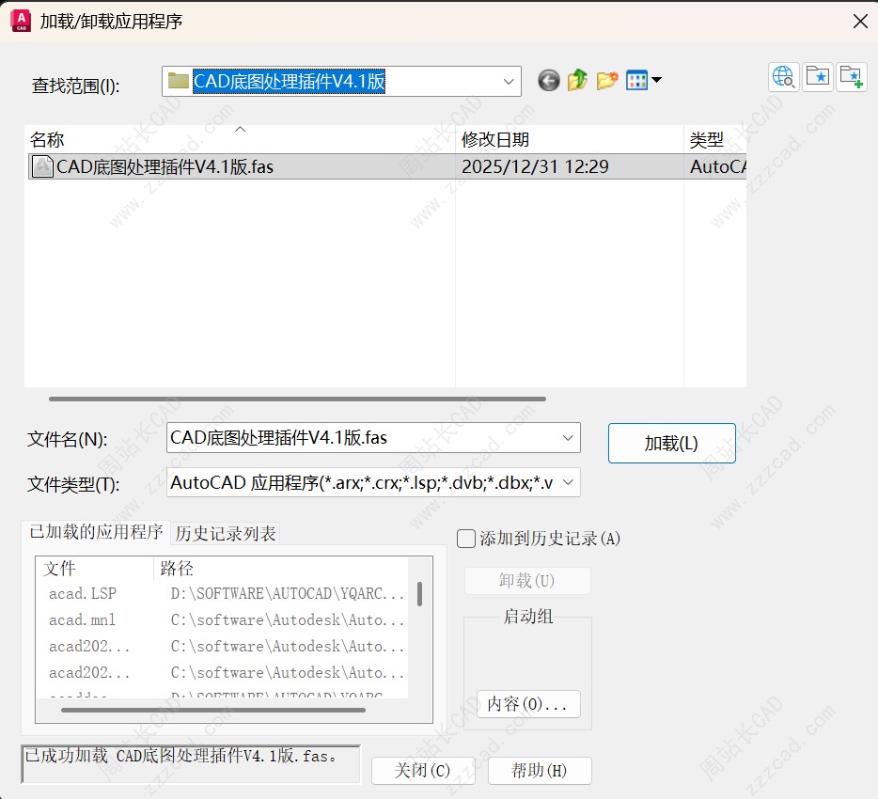This screenshot has height=799, width=878.
Task: Expand the 文件类型 filter dropdown
Action: [568, 483]
